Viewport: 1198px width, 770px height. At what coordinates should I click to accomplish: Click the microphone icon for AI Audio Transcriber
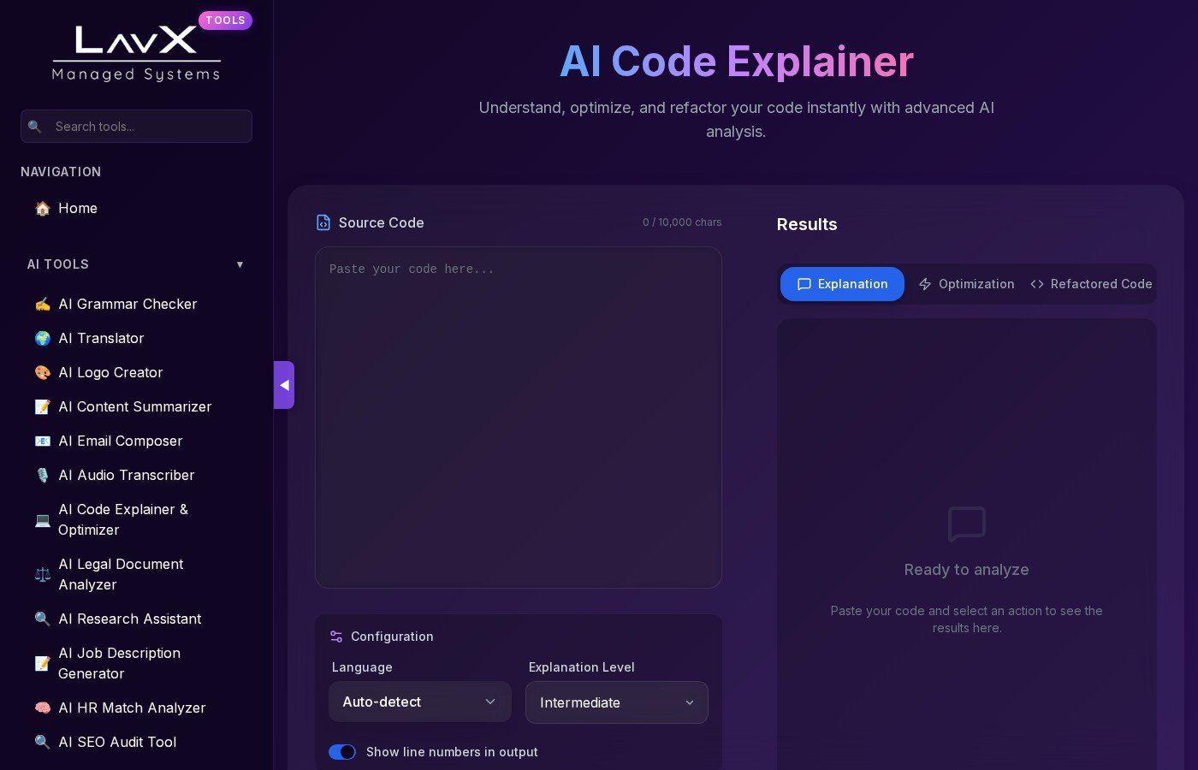(42, 476)
